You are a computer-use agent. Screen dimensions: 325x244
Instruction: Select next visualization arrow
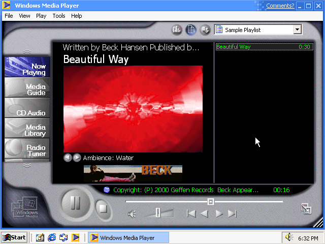pyautogui.click(x=77, y=158)
